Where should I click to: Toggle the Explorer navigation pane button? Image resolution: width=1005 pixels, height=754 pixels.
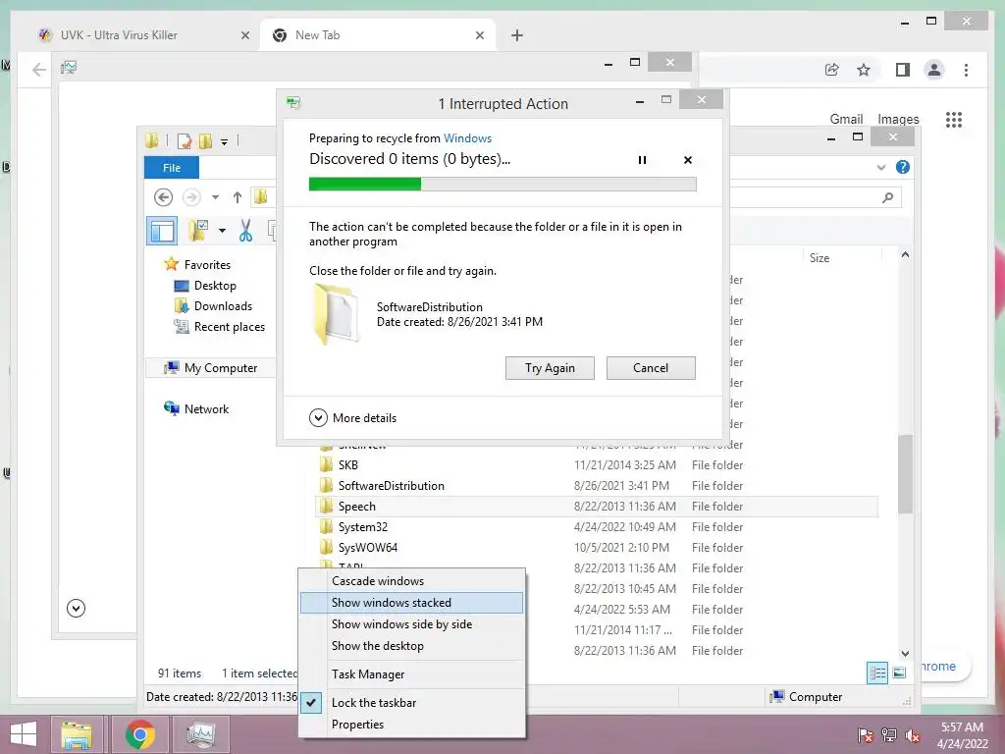(162, 230)
